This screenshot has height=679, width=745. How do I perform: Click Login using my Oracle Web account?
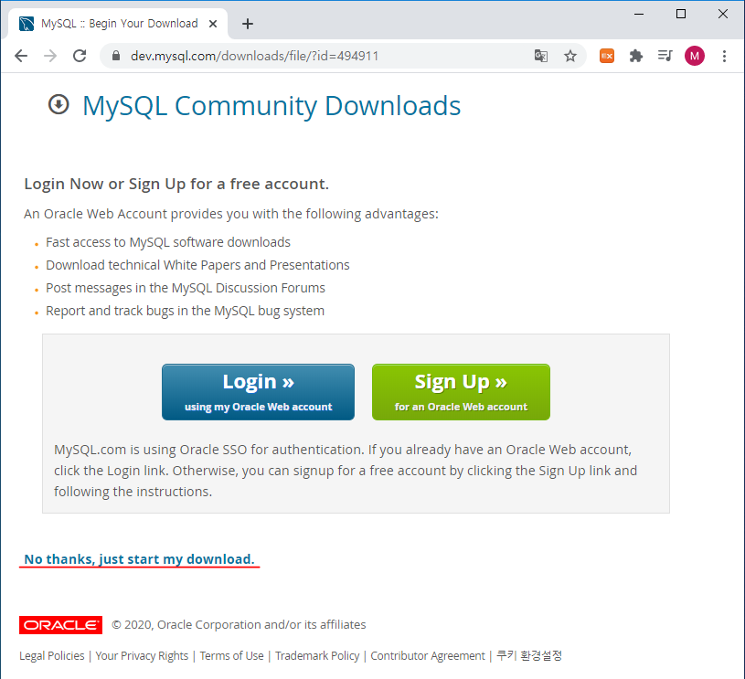[258, 392]
